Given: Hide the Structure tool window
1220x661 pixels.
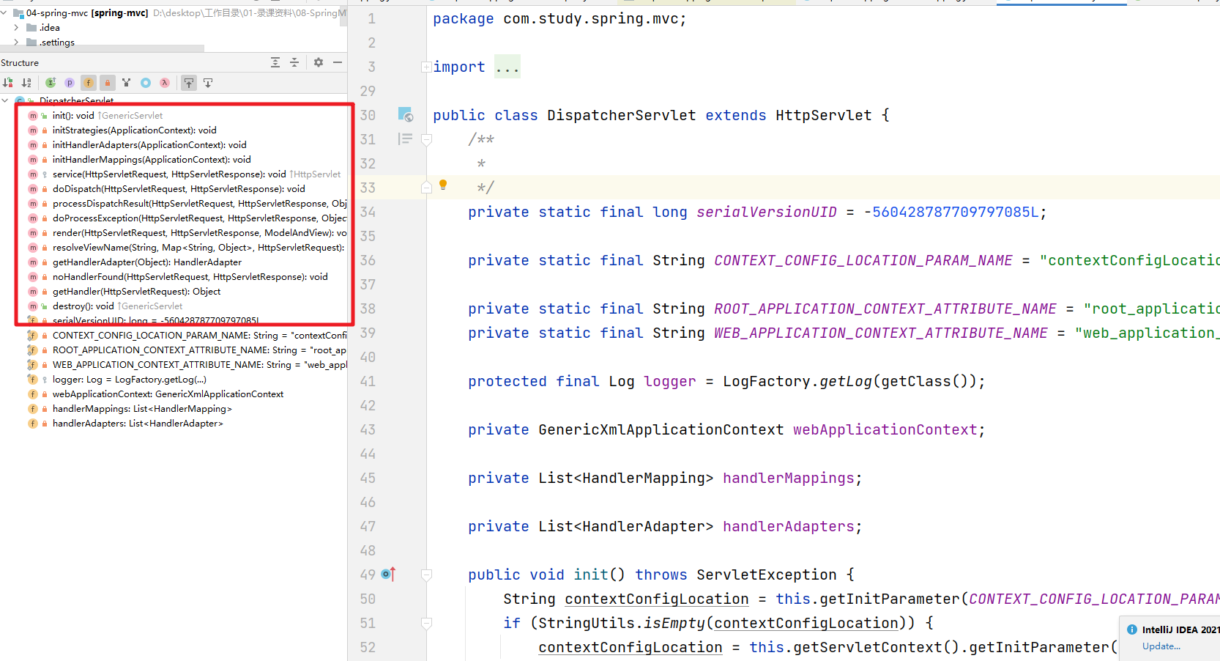Looking at the screenshot, I should [338, 62].
